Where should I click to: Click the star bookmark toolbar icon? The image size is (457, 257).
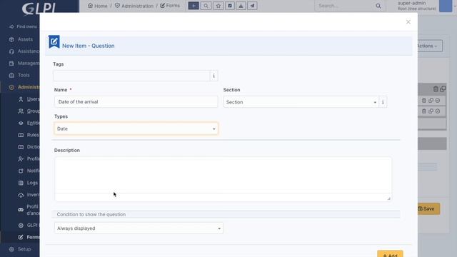pyautogui.click(x=219, y=6)
